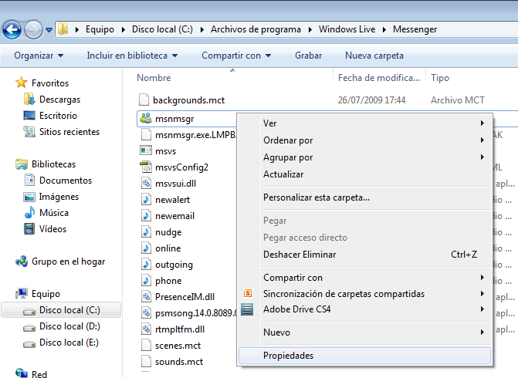The width and height of the screenshot is (518, 378).
Task: Sort by Fecha de modificación column header
Action: pos(379,78)
